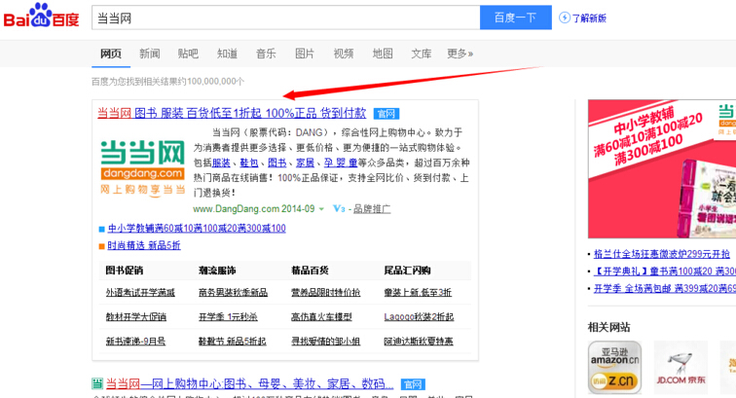Switch to the 文库 tab
The height and width of the screenshot is (398, 736).
(x=421, y=54)
